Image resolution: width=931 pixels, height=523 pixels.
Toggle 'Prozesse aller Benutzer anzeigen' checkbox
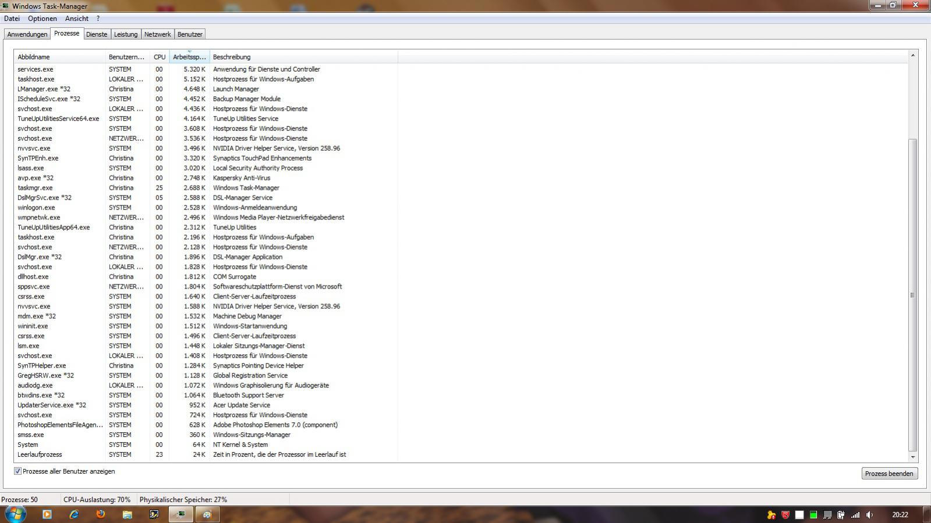click(x=17, y=471)
